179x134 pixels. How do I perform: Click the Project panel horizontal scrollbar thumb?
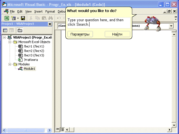point(25,130)
